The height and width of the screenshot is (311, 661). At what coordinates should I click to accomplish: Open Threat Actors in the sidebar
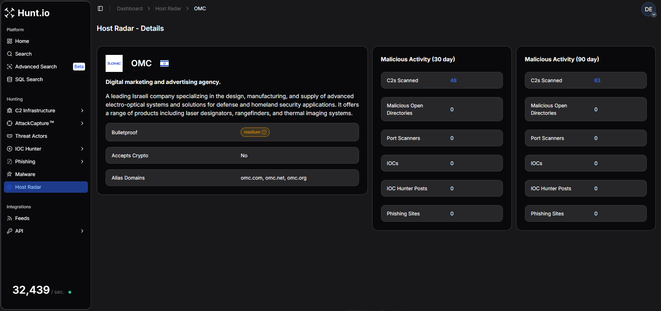tap(46, 136)
